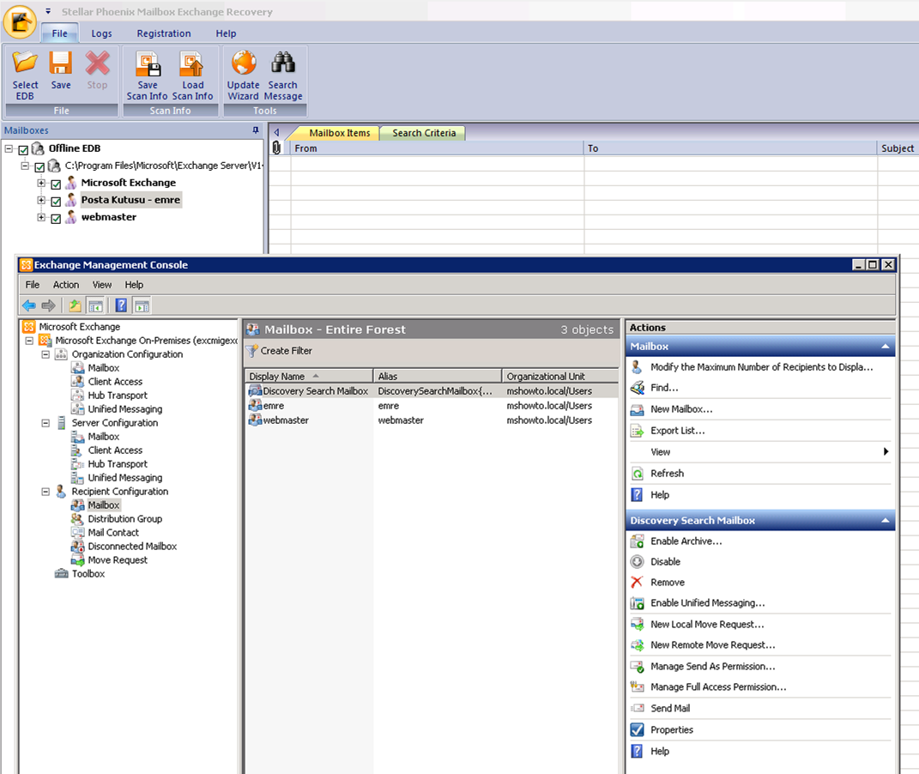Click Enable Unified Messaging action
Screen dimensions: 919x774
(x=707, y=603)
